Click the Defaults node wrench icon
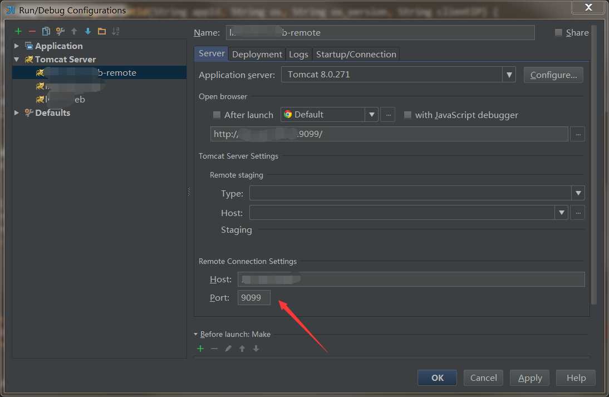Image resolution: width=609 pixels, height=397 pixels. click(x=29, y=112)
